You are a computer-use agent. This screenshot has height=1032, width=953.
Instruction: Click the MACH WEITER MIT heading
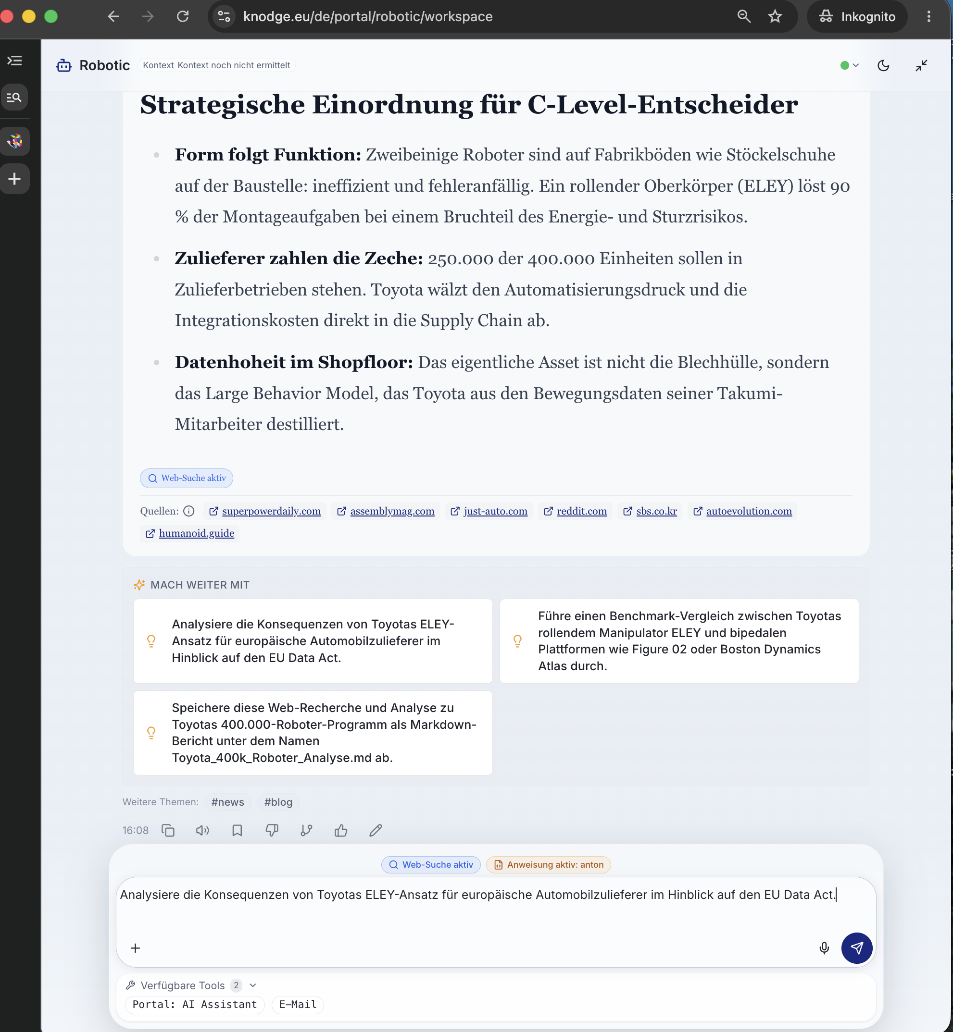(200, 585)
